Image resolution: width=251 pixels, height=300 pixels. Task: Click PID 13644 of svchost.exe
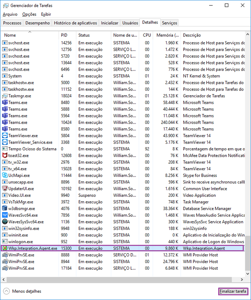click(66, 63)
